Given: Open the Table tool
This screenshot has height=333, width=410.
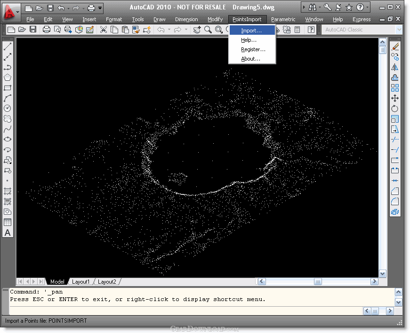Looking at the screenshot, I should [x=8, y=222].
